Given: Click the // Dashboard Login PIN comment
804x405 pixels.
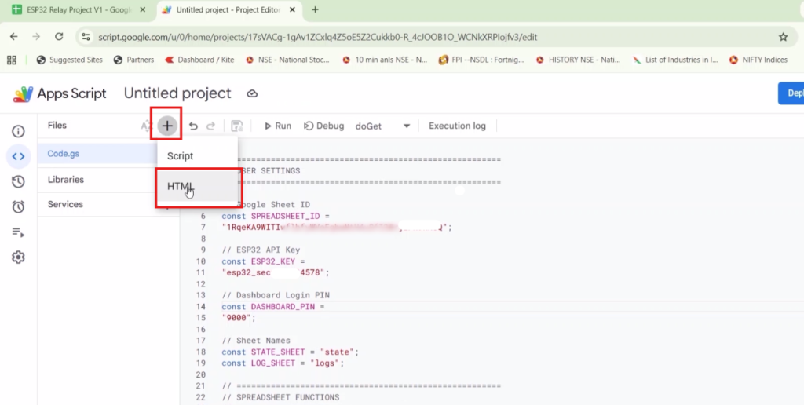Looking at the screenshot, I should point(276,295).
